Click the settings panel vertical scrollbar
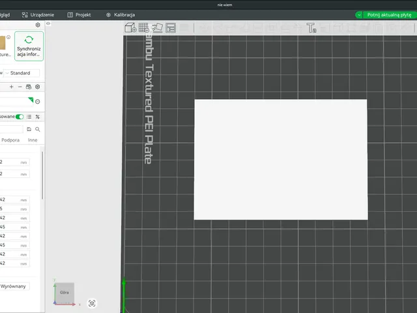This screenshot has height=313, width=417. click(42, 175)
